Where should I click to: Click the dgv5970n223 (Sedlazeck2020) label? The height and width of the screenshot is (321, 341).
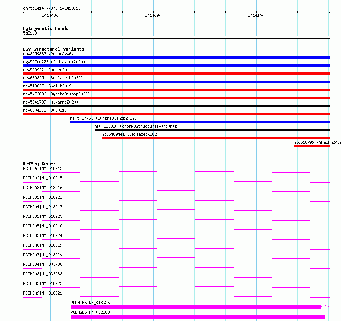pos(54,62)
